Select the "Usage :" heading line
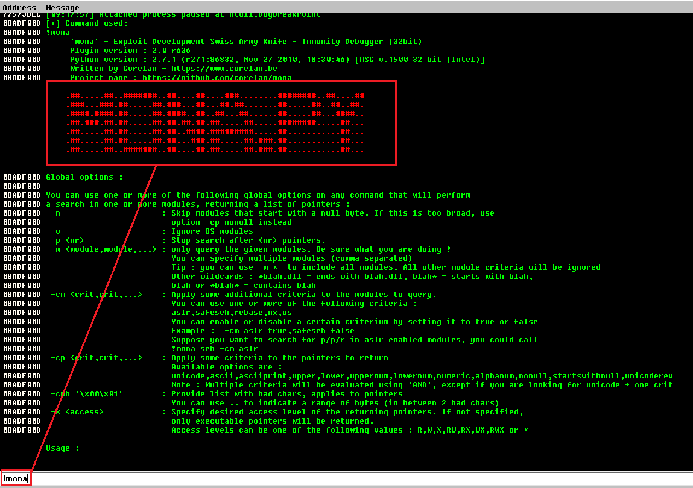The width and height of the screenshot is (693, 488). point(63,448)
